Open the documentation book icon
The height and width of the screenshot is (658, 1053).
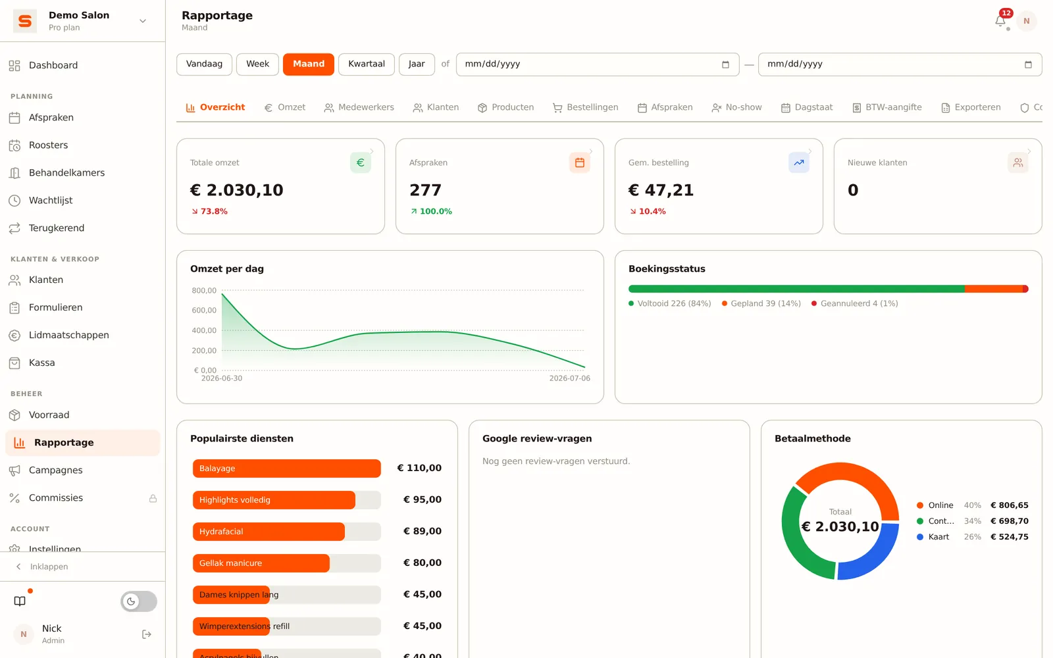[x=20, y=601]
